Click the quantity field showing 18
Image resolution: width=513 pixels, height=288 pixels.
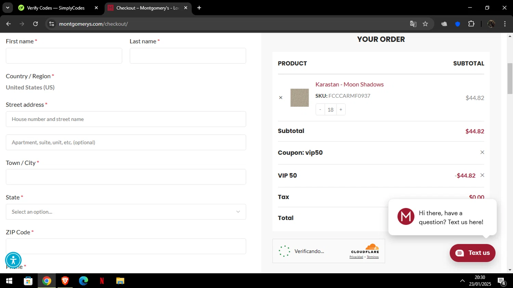330,110
